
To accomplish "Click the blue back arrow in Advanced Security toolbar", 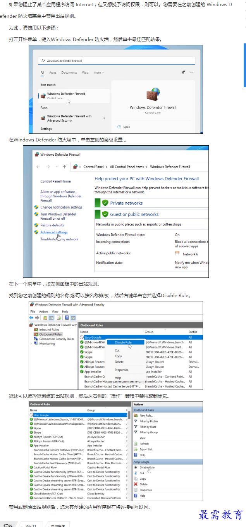I will coord(32,317).
